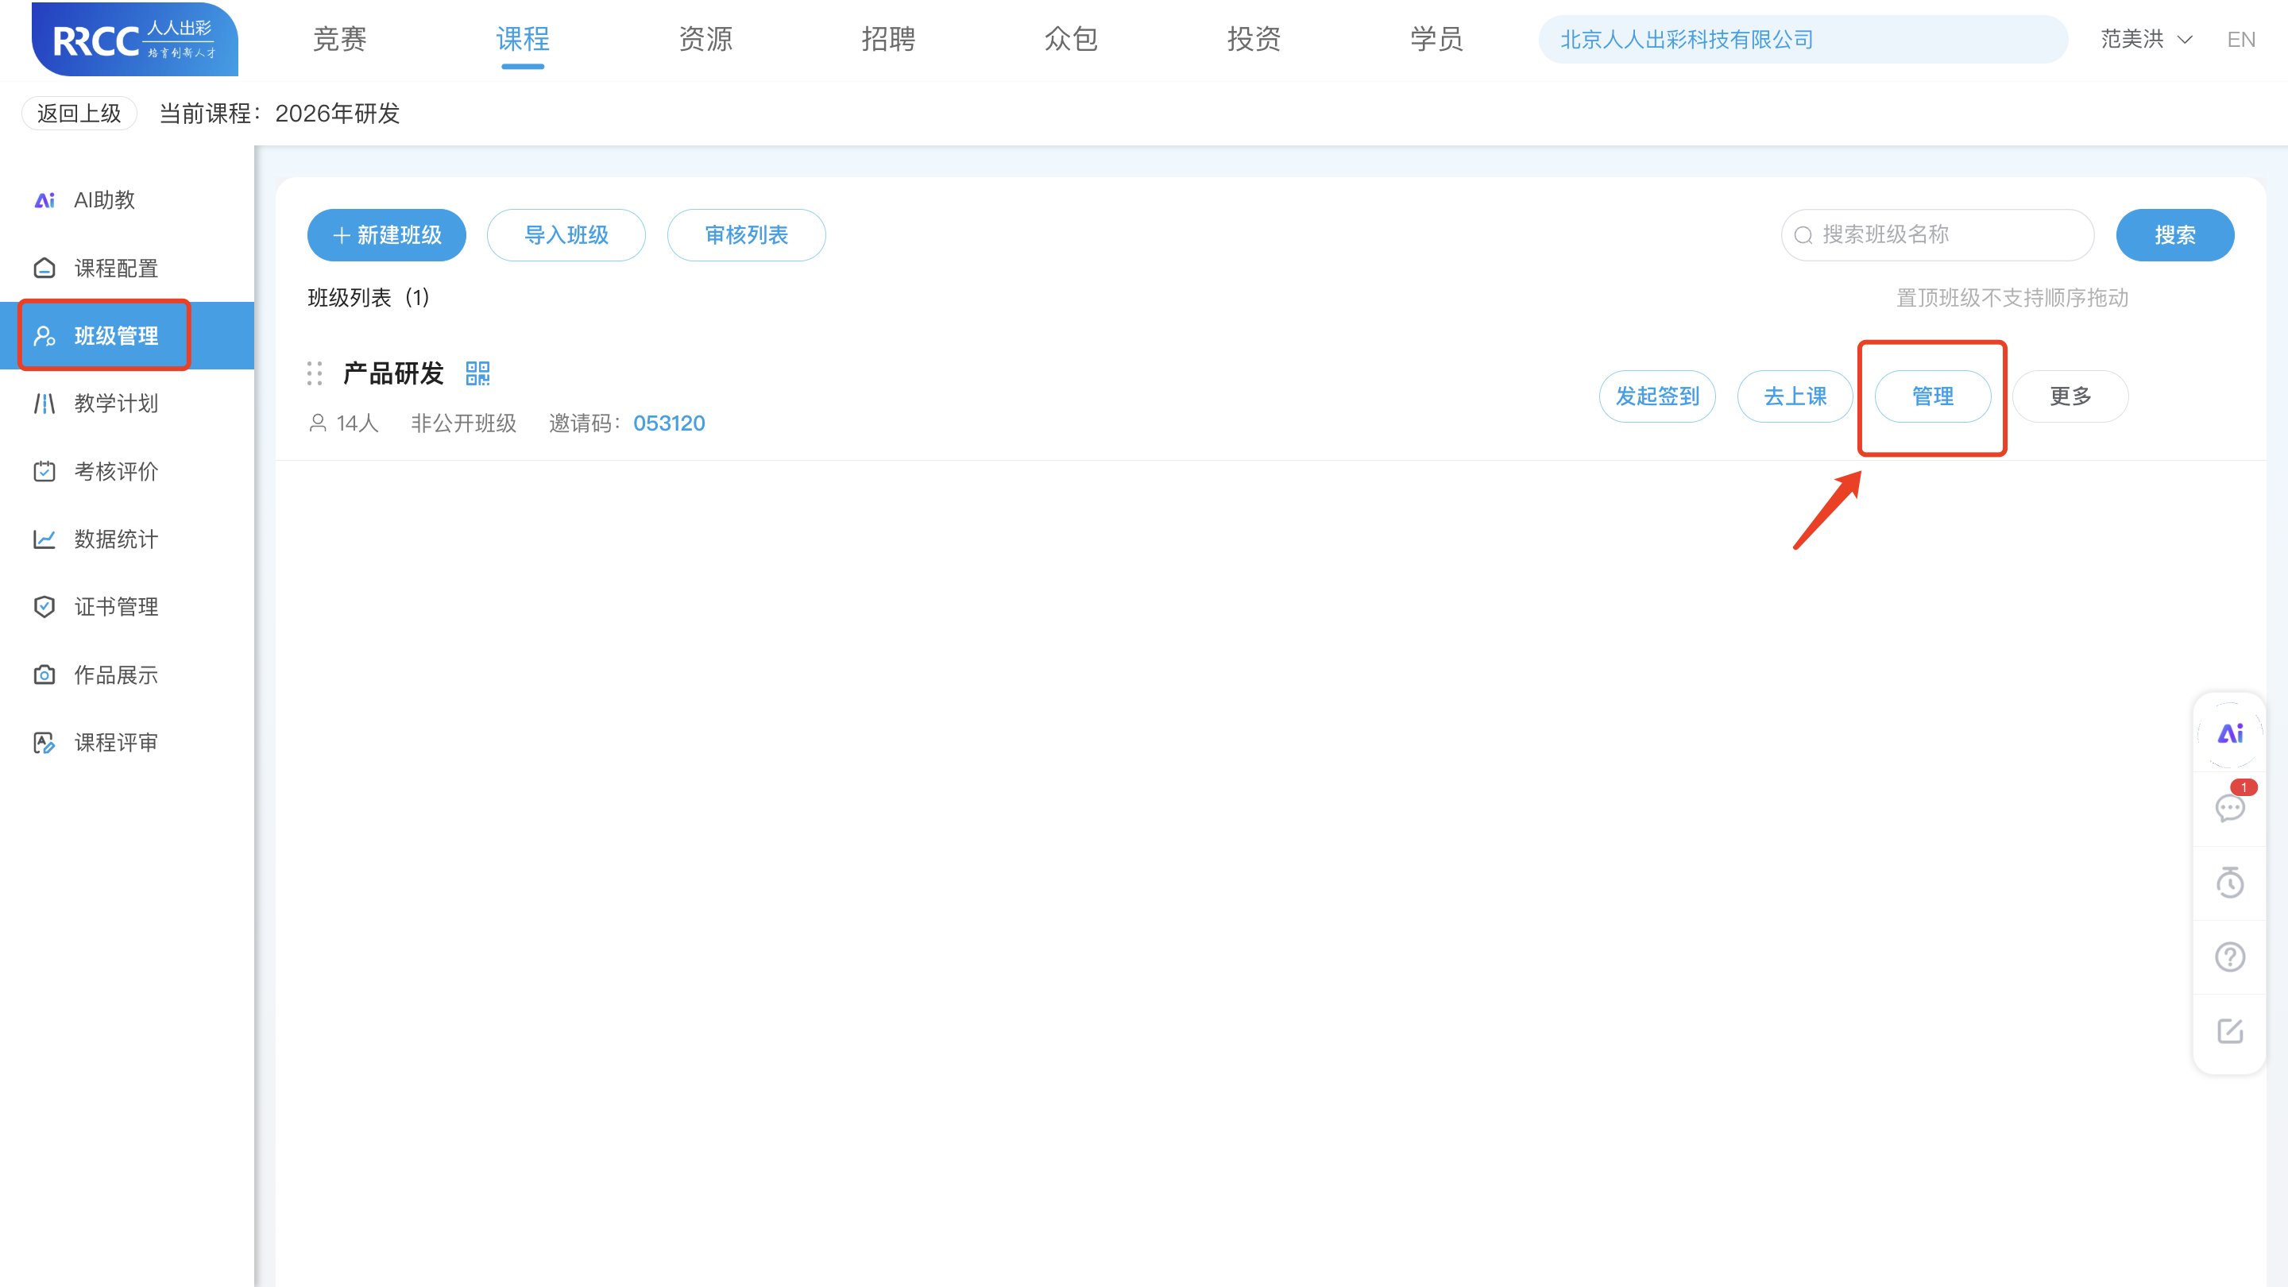Click the invitation code 053120 link
This screenshot has width=2288, height=1287.
pos(669,423)
